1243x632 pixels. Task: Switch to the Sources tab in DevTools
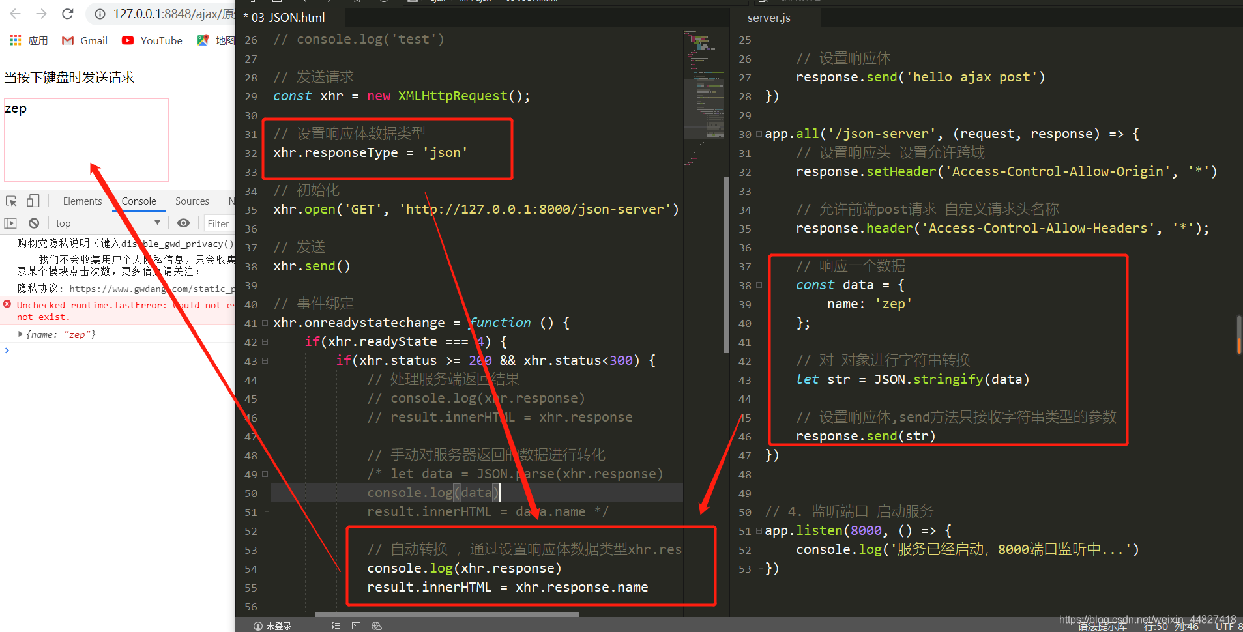[x=192, y=201]
